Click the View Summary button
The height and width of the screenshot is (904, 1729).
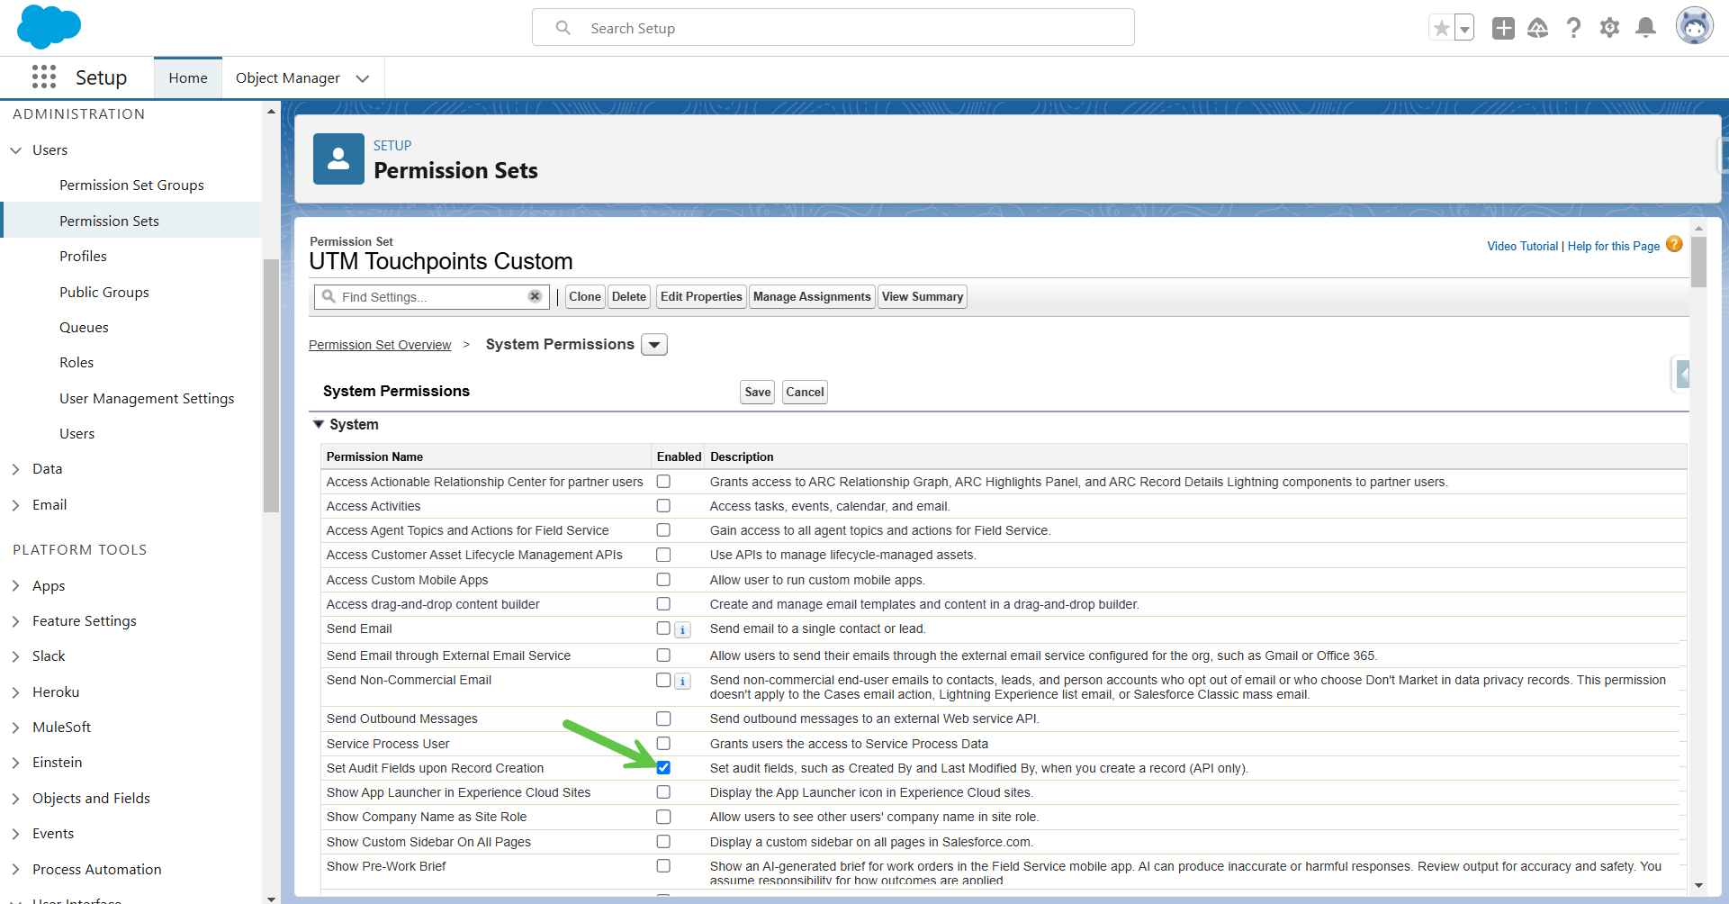923,296
